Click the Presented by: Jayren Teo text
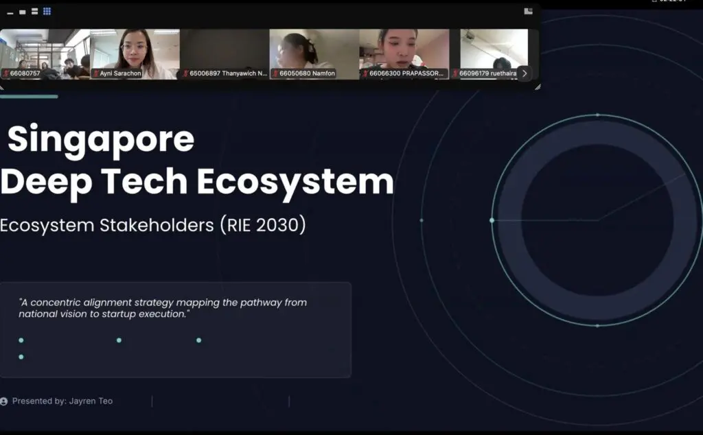Image resolution: width=703 pixels, height=435 pixels. [62, 401]
